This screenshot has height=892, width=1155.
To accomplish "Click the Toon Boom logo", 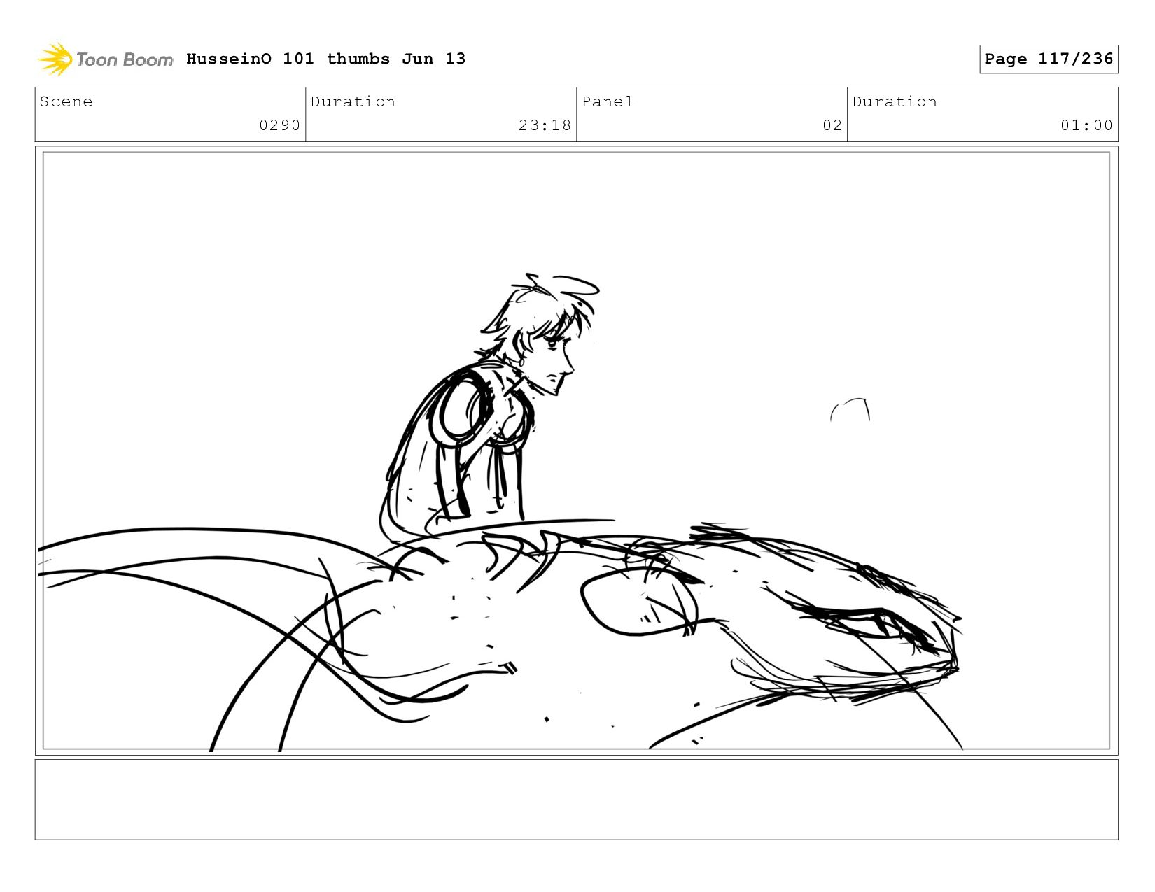I will click(105, 59).
